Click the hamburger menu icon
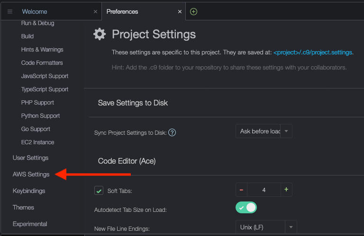This screenshot has height=236, width=364. [10, 11]
